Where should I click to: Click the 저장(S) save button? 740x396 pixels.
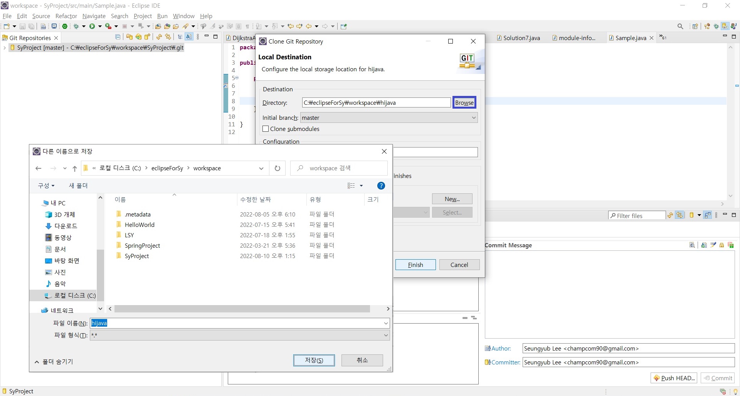tap(314, 360)
